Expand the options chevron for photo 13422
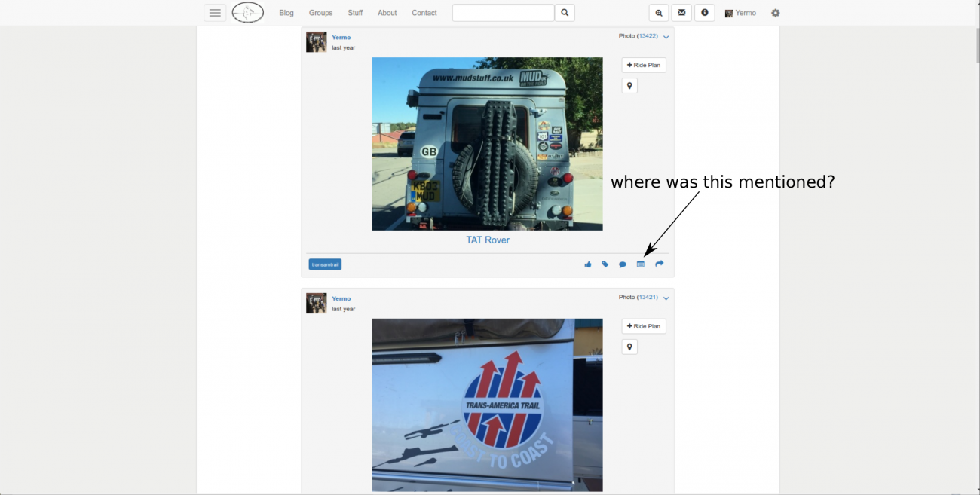This screenshot has height=495, width=980. click(666, 36)
